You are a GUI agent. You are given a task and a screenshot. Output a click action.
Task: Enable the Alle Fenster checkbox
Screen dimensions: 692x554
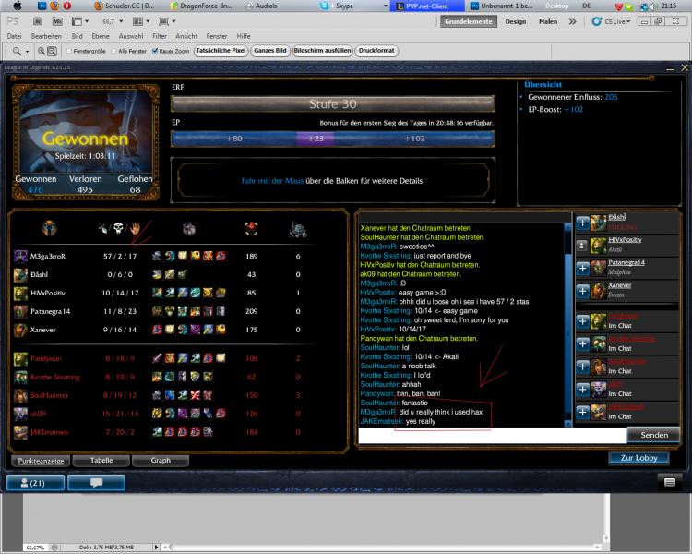(x=113, y=52)
